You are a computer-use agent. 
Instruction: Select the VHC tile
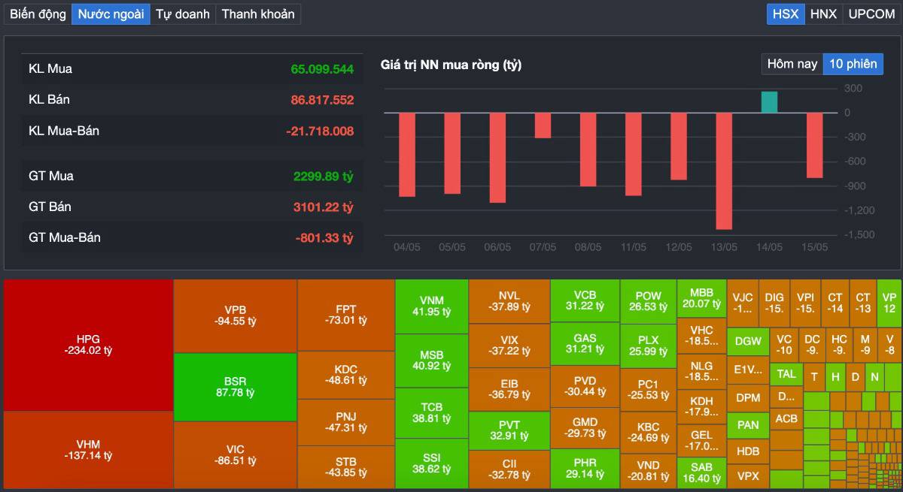pyautogui.click(x=701, y=335)
